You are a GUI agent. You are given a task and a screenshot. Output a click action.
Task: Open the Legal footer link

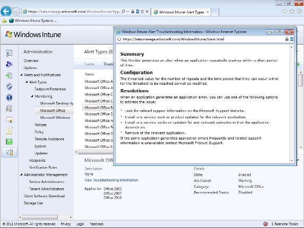point(80,224)
